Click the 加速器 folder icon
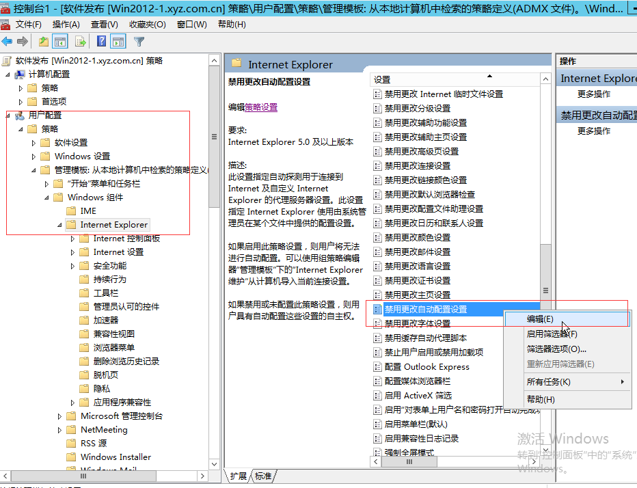The height and width of the screenshot is (488, 637). [85, 320]
